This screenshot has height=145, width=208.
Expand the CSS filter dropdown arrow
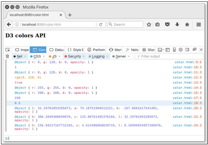pos(44,56)
